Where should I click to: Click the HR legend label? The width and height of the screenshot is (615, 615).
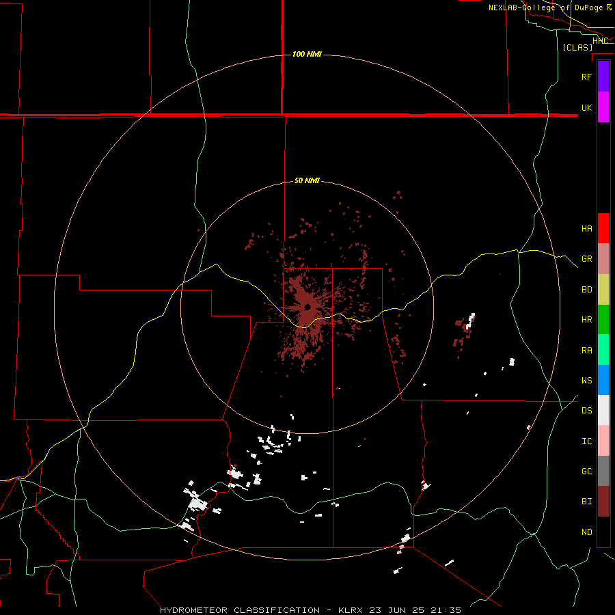click(x=586, y=320)
